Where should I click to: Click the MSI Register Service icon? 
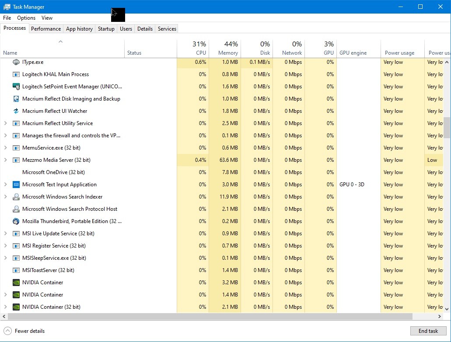click(16, 246)
